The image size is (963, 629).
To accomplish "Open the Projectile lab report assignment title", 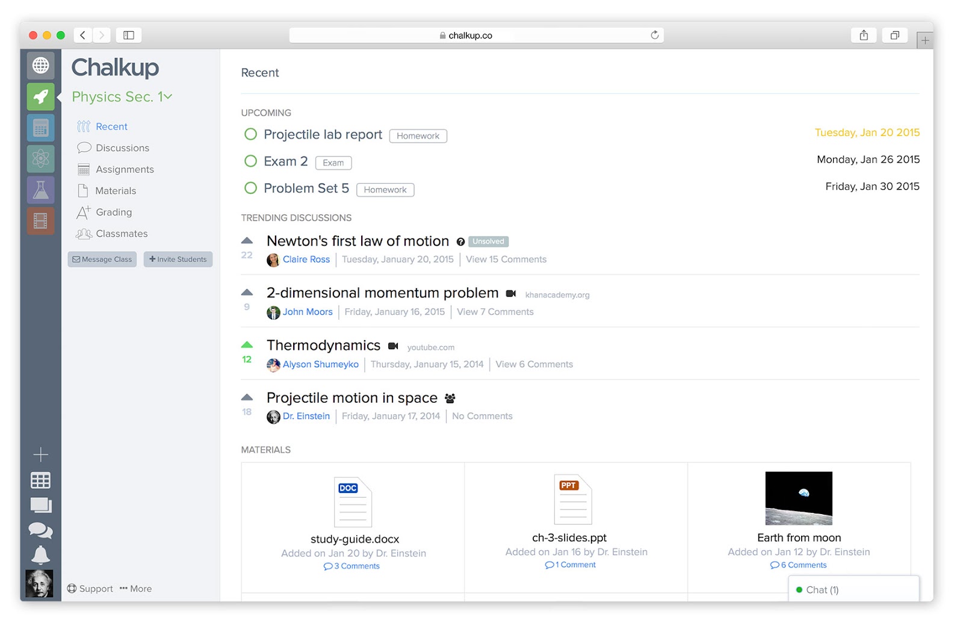I will click(323, 135).
